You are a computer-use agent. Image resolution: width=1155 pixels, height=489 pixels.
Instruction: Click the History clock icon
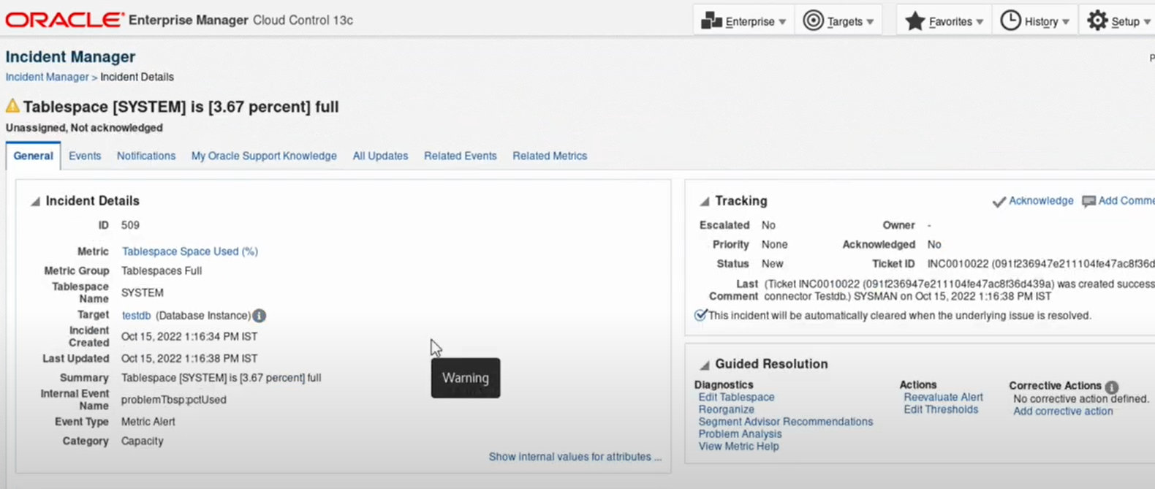coord(1010,20)
